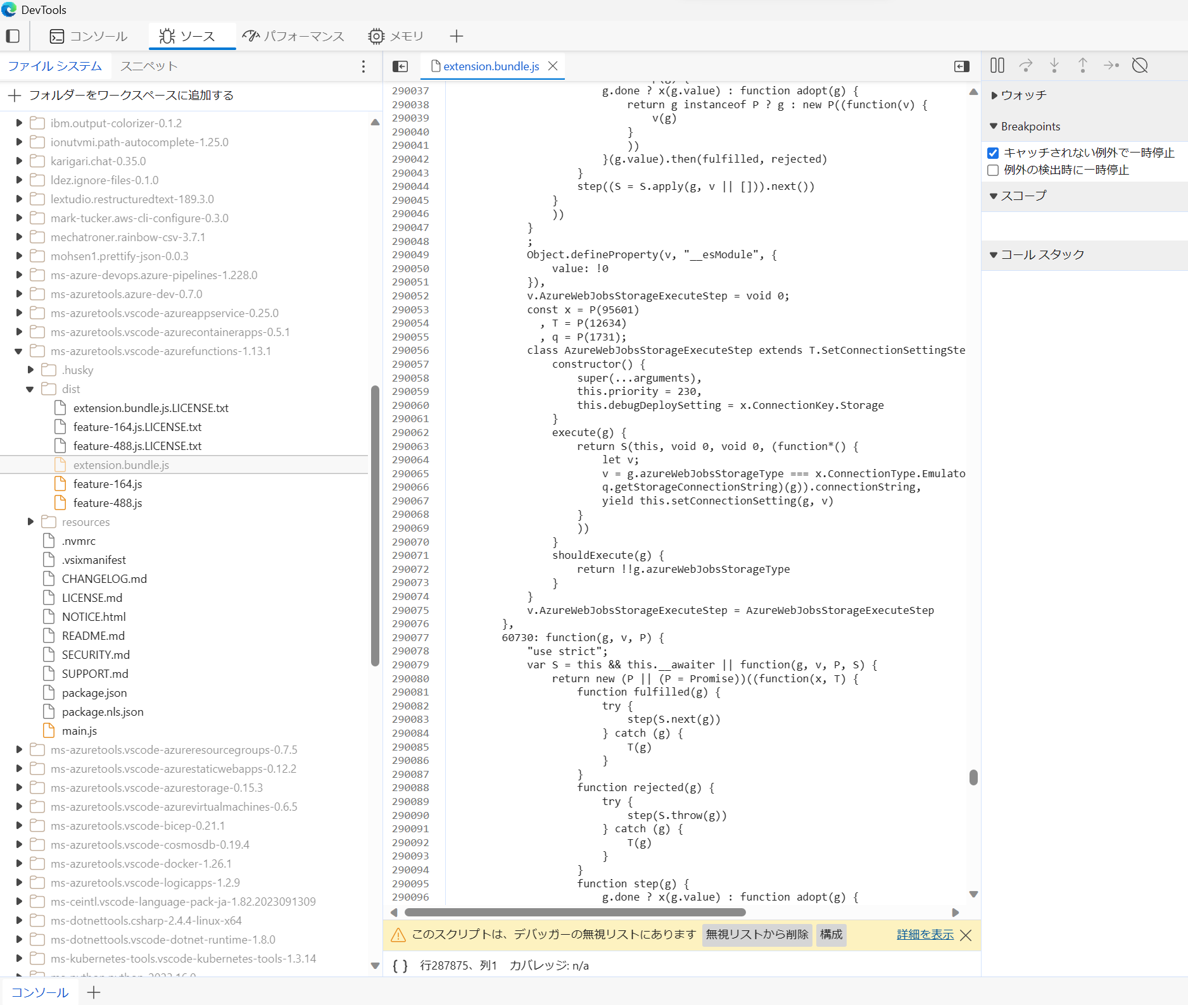Click the vertical scrollbar thumb in code panel
Viewport: 1188px width, 1005px height.
pyautogui.click(x=973, y=778)
